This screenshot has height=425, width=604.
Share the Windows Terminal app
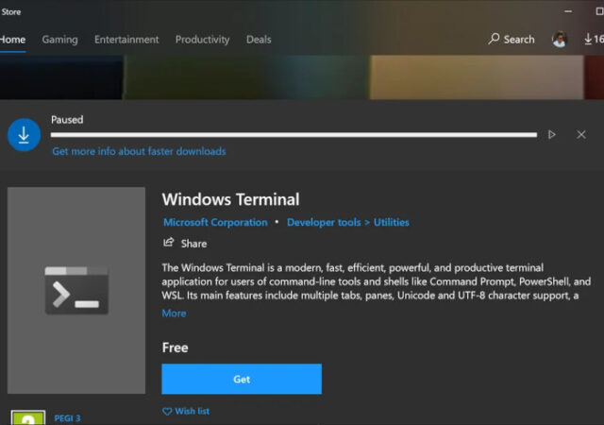tap(185, 244)
